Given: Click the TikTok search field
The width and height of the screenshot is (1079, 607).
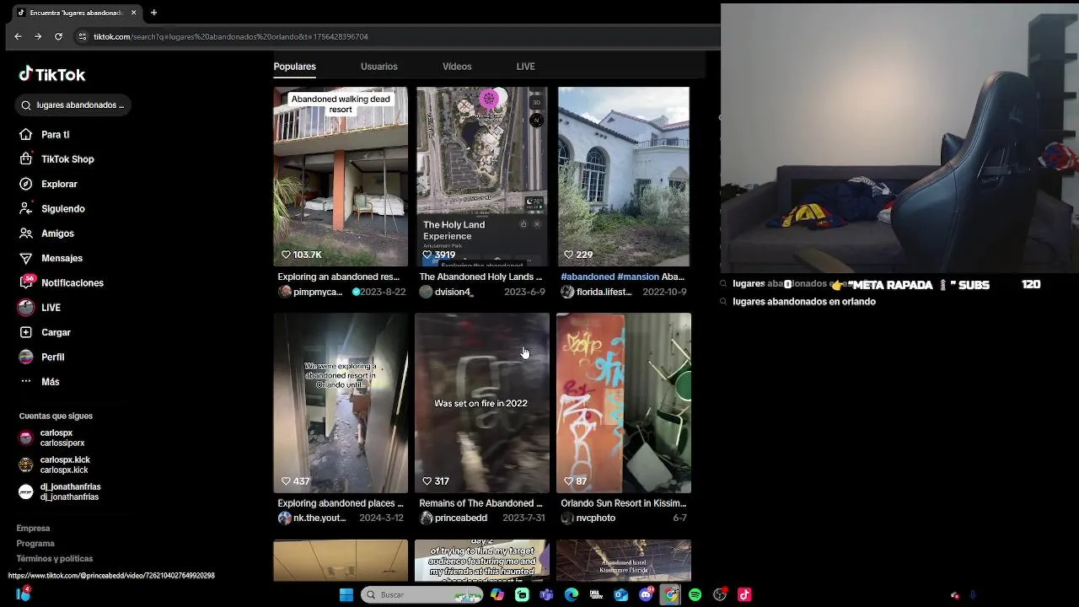Looking at the screenshot, I should (x=75, y=105).
